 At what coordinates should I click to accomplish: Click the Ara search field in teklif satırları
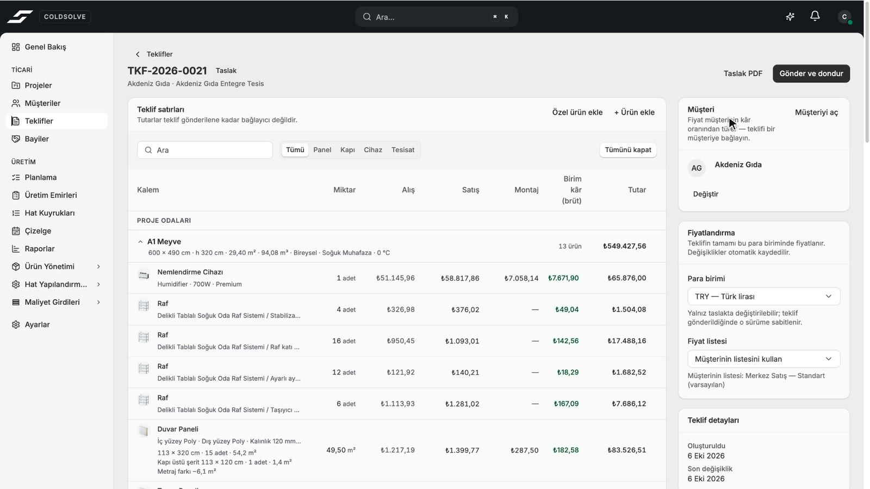[x=205, y=150]
